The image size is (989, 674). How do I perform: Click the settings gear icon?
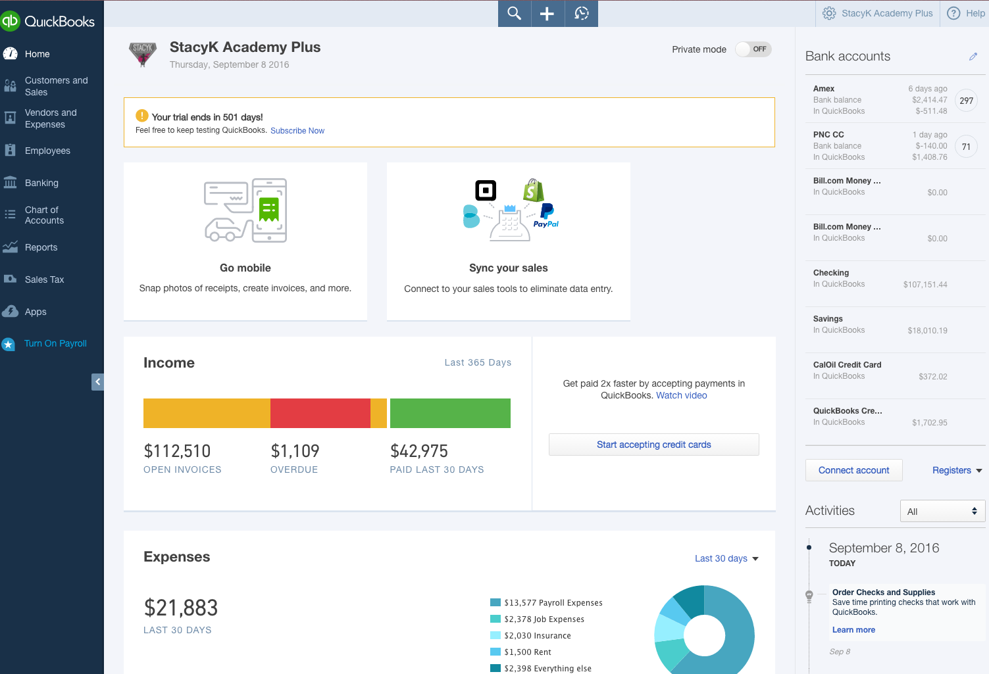[x=829, y=13]
